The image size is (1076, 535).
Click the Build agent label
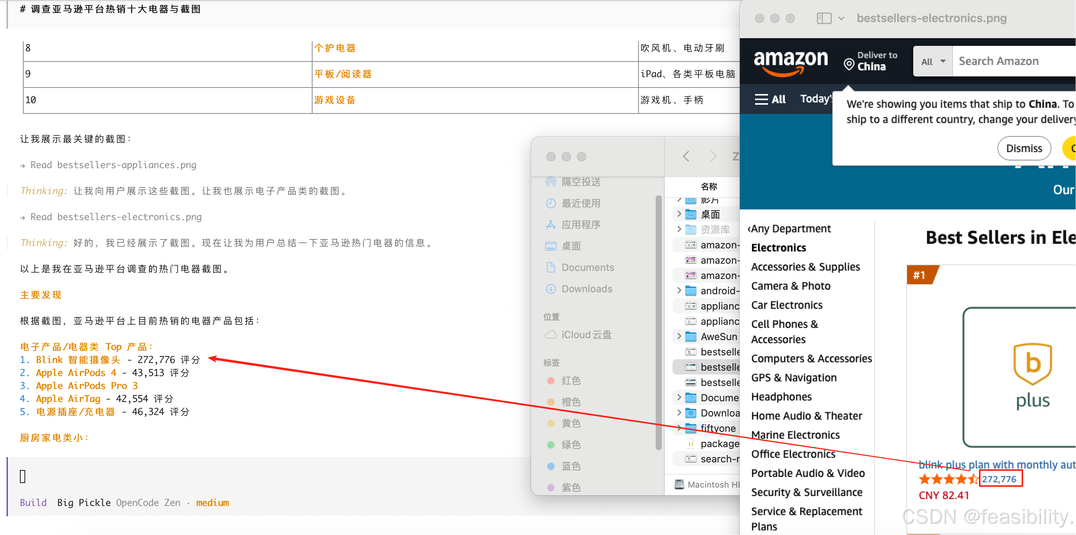(x=33, y=503)
